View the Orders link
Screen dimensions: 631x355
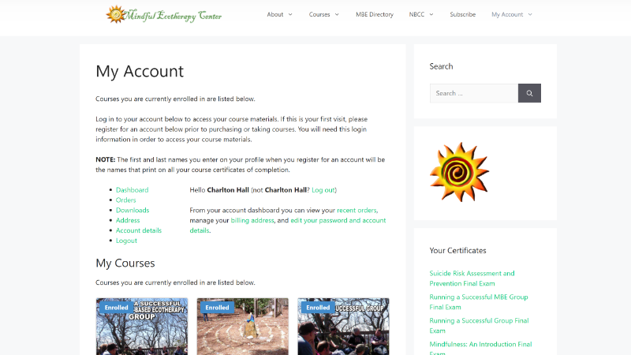[x=126, y=200]
